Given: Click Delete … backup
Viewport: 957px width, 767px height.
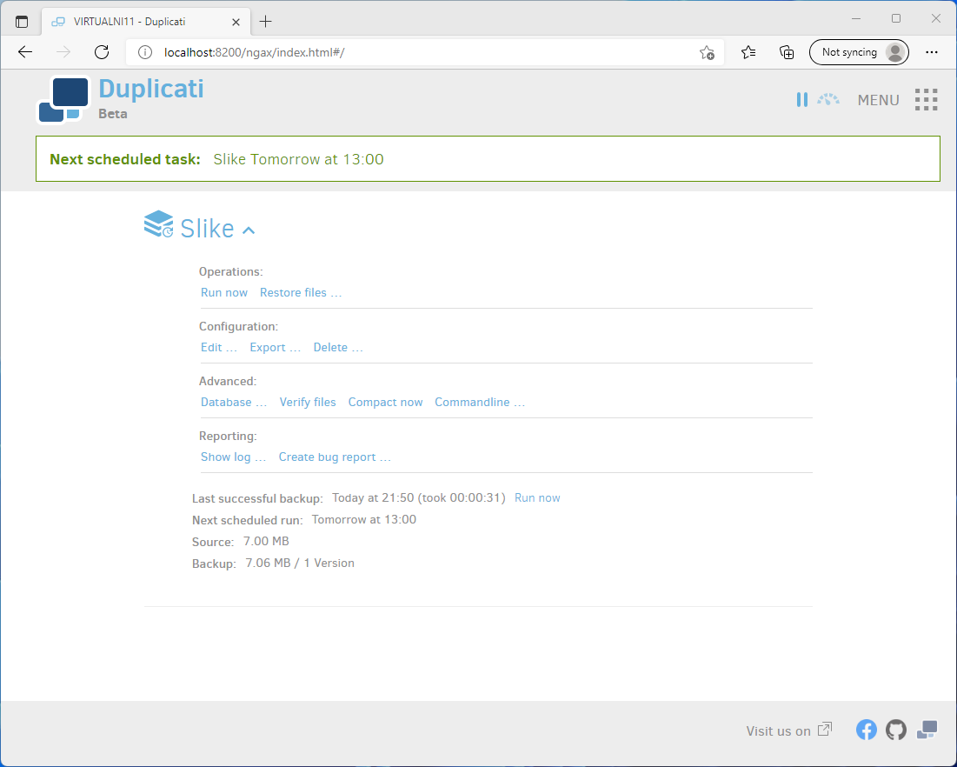Looking at the screenshot, I should coord(338,348).
